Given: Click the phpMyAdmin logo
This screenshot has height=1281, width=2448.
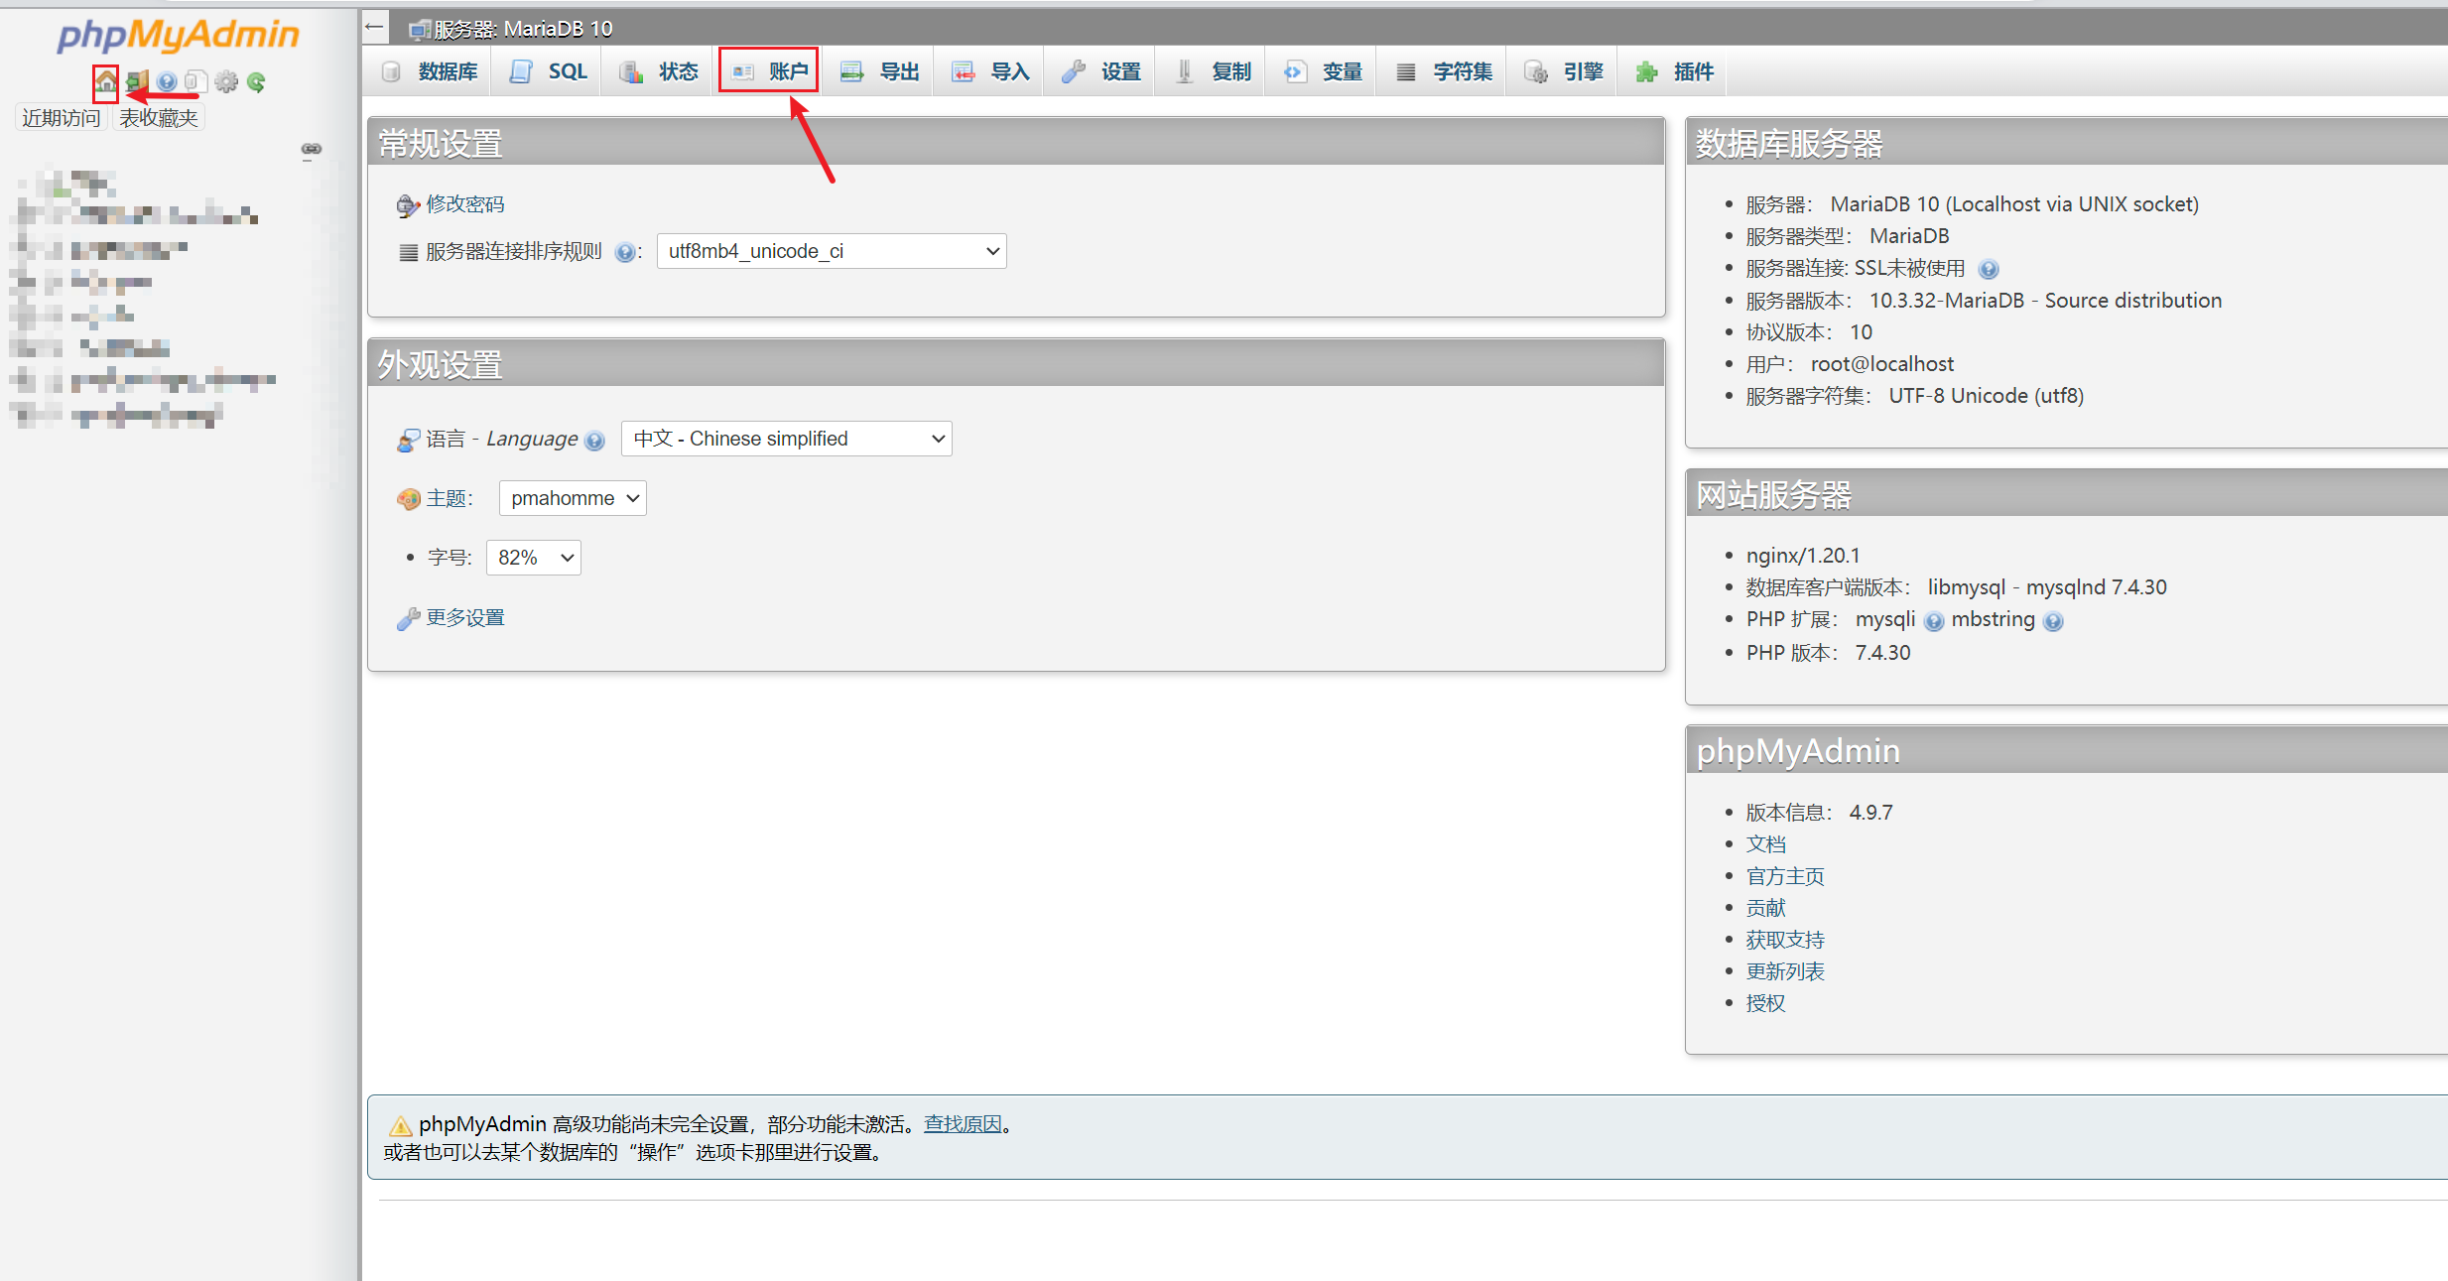Looking at the screenshot, I should pos(179,35).
